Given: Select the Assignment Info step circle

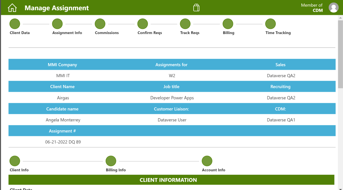Looking at the screenshot, I should 57,24.
